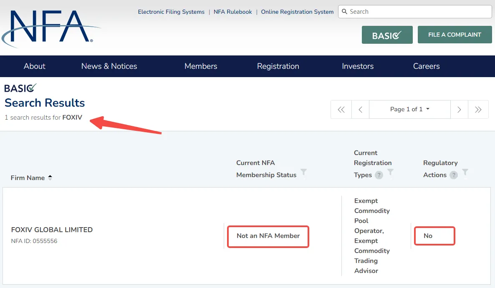Show help for Regulatory Actions

point(454,175)
